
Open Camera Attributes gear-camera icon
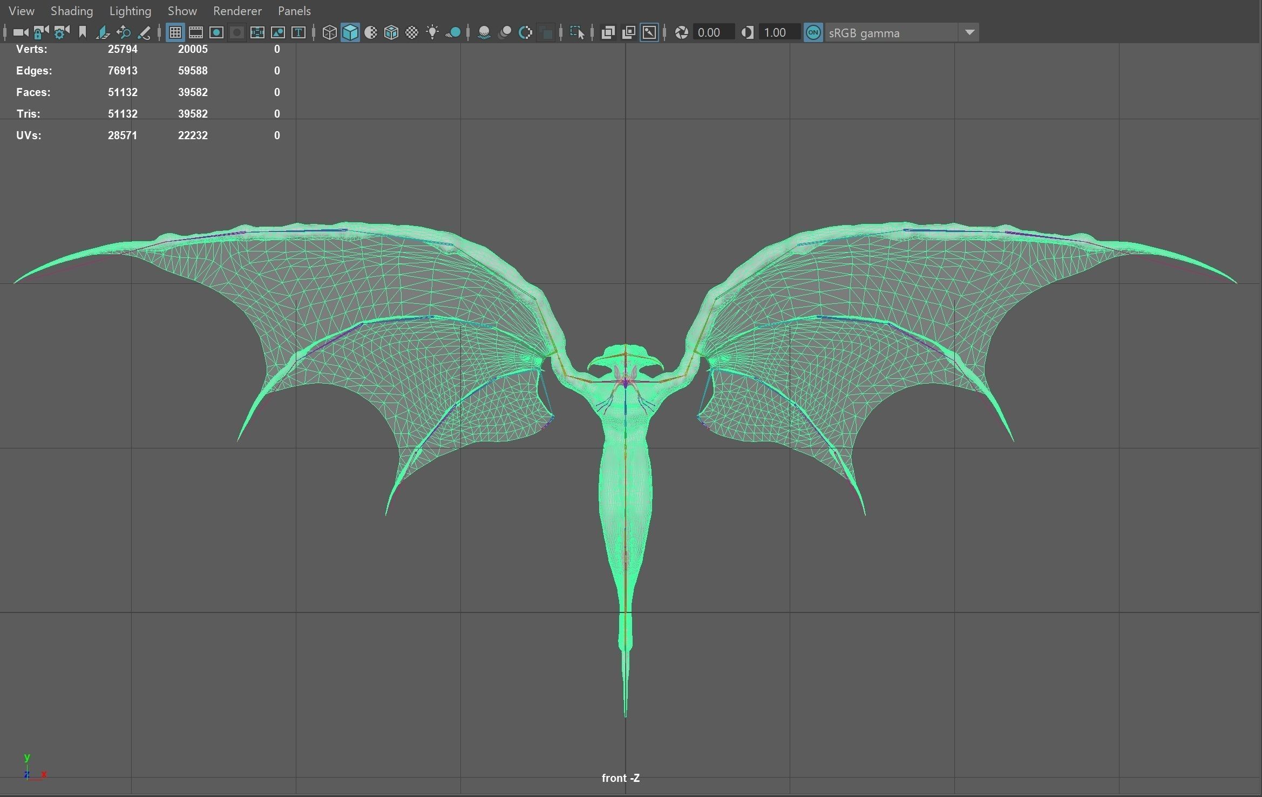pyautogui.click(x=62, y=33)
